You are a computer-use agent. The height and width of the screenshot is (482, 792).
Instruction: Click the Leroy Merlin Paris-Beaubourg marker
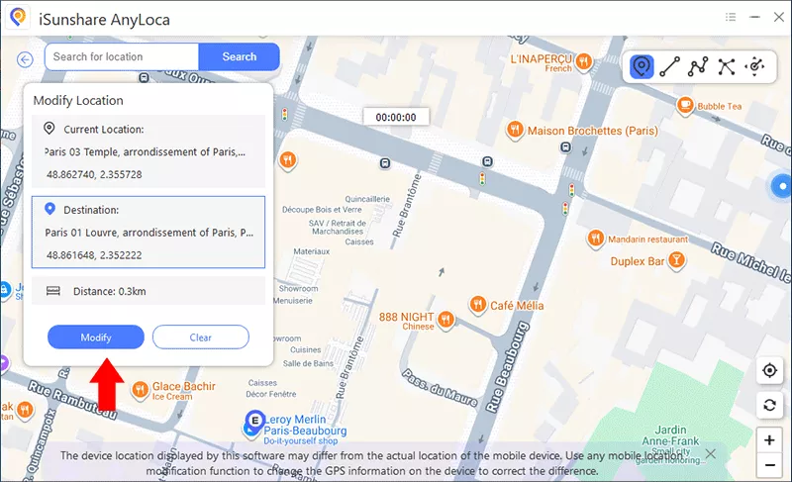[254, 423]
